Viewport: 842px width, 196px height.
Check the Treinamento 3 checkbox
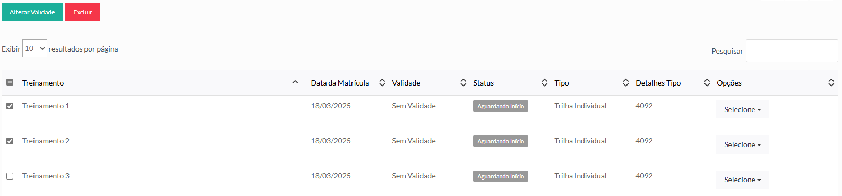[10, 176]
